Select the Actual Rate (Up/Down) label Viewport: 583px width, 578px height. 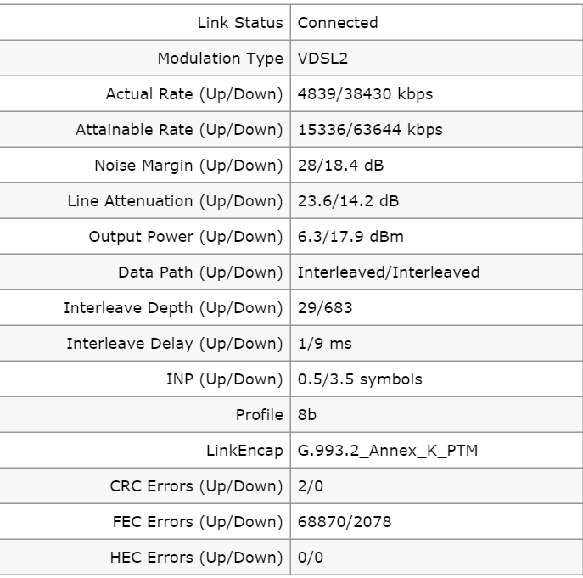193,94
